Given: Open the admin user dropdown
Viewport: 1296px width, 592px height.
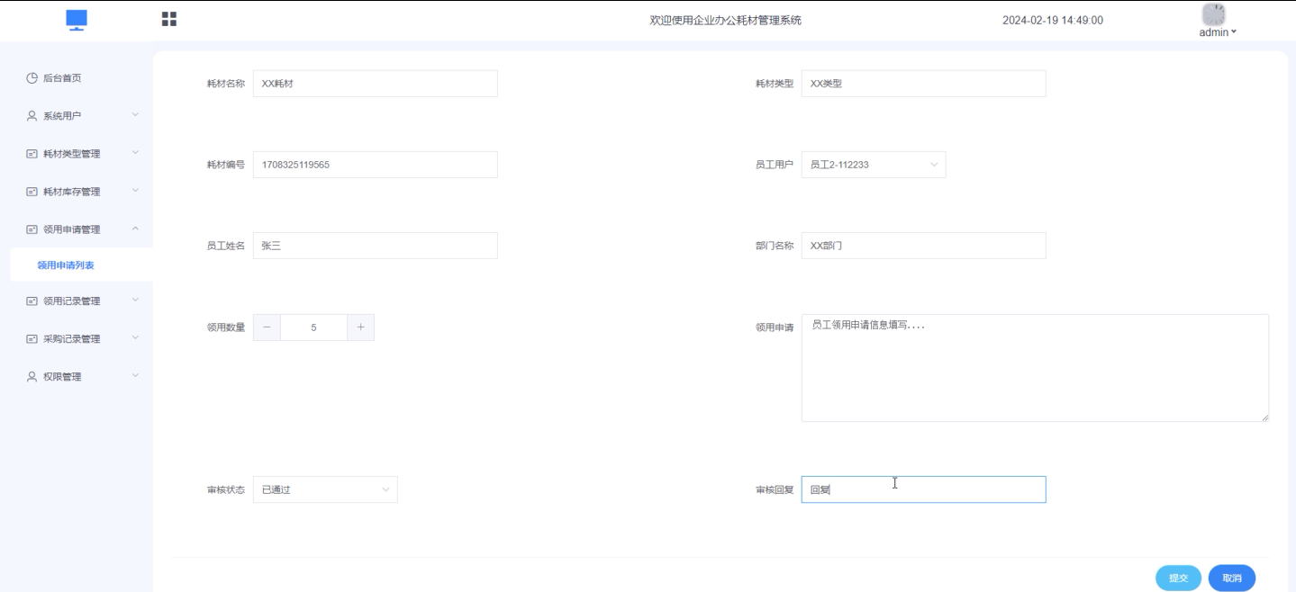Looking at the screenshot, I should (x=1218, y=32).
